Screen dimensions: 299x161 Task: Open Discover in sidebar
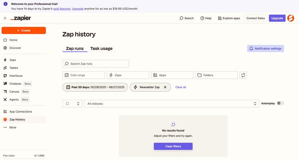(24, 48)
